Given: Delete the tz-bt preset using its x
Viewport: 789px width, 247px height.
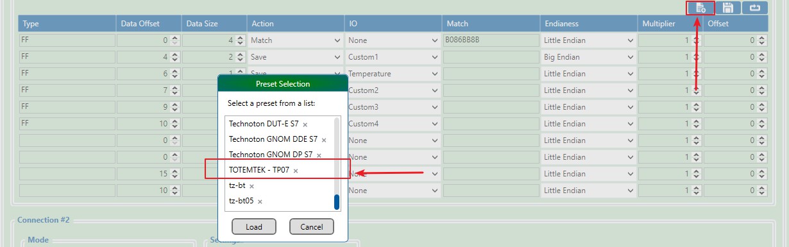Looking at the screenshot, I should pos(251,186).
